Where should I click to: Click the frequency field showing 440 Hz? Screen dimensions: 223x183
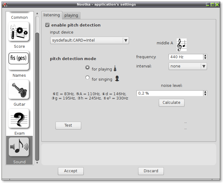186,57
